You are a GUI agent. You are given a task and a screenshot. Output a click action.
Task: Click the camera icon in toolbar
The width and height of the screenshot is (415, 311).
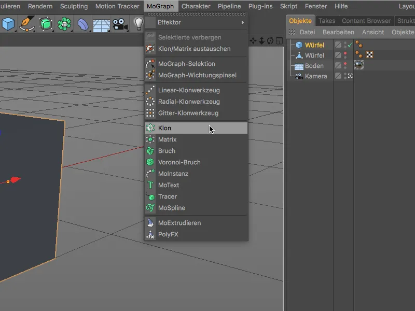(120, 24)
